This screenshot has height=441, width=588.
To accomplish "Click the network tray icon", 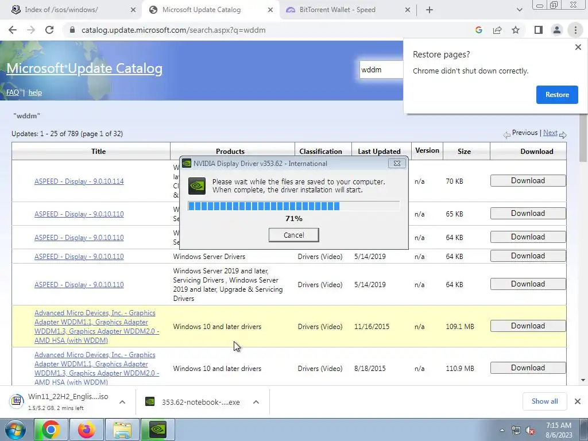I will [x=516, y=431].
